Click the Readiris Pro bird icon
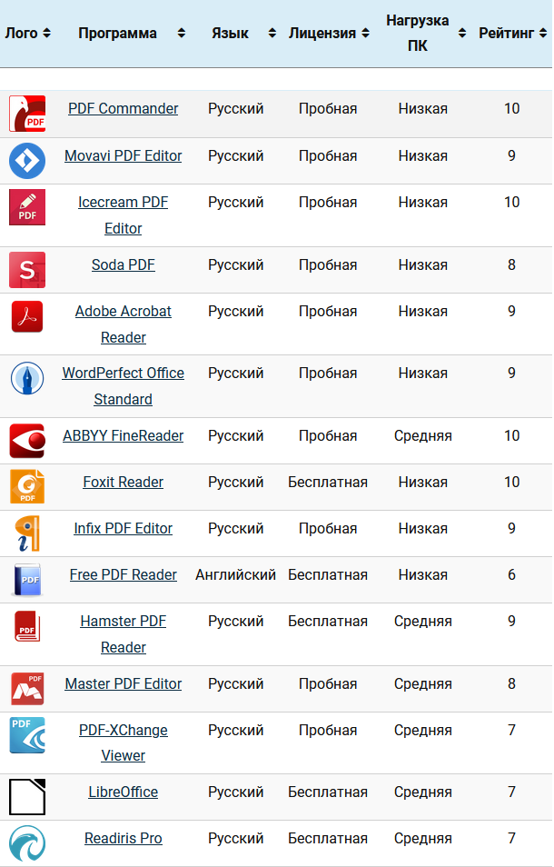554x867 pixels. tap(27, 843)
